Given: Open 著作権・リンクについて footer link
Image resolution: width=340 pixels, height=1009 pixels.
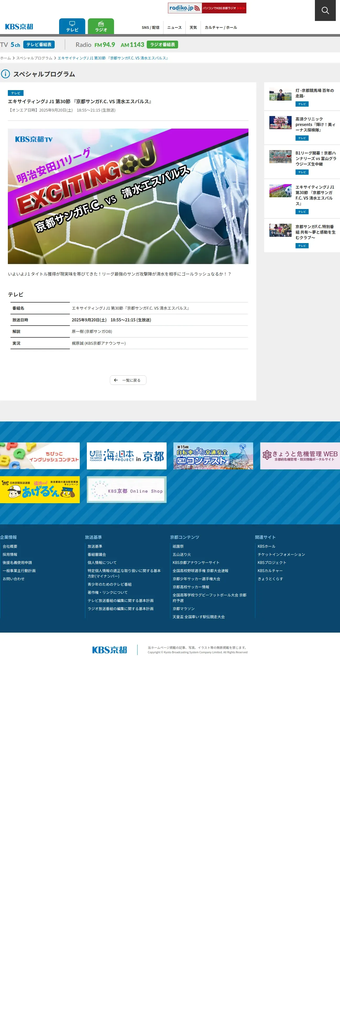Looking at the screenshot, I should [107, 593].
